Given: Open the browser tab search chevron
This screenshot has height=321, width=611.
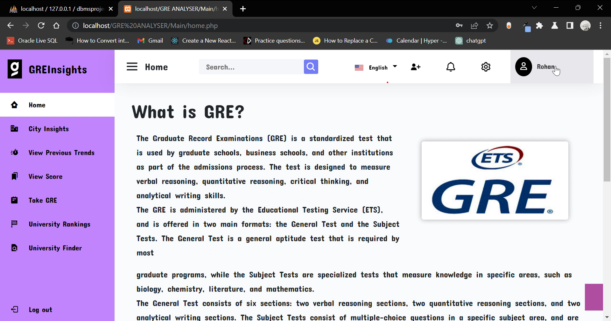Looking at the screenshot, I should pos(535,7).
